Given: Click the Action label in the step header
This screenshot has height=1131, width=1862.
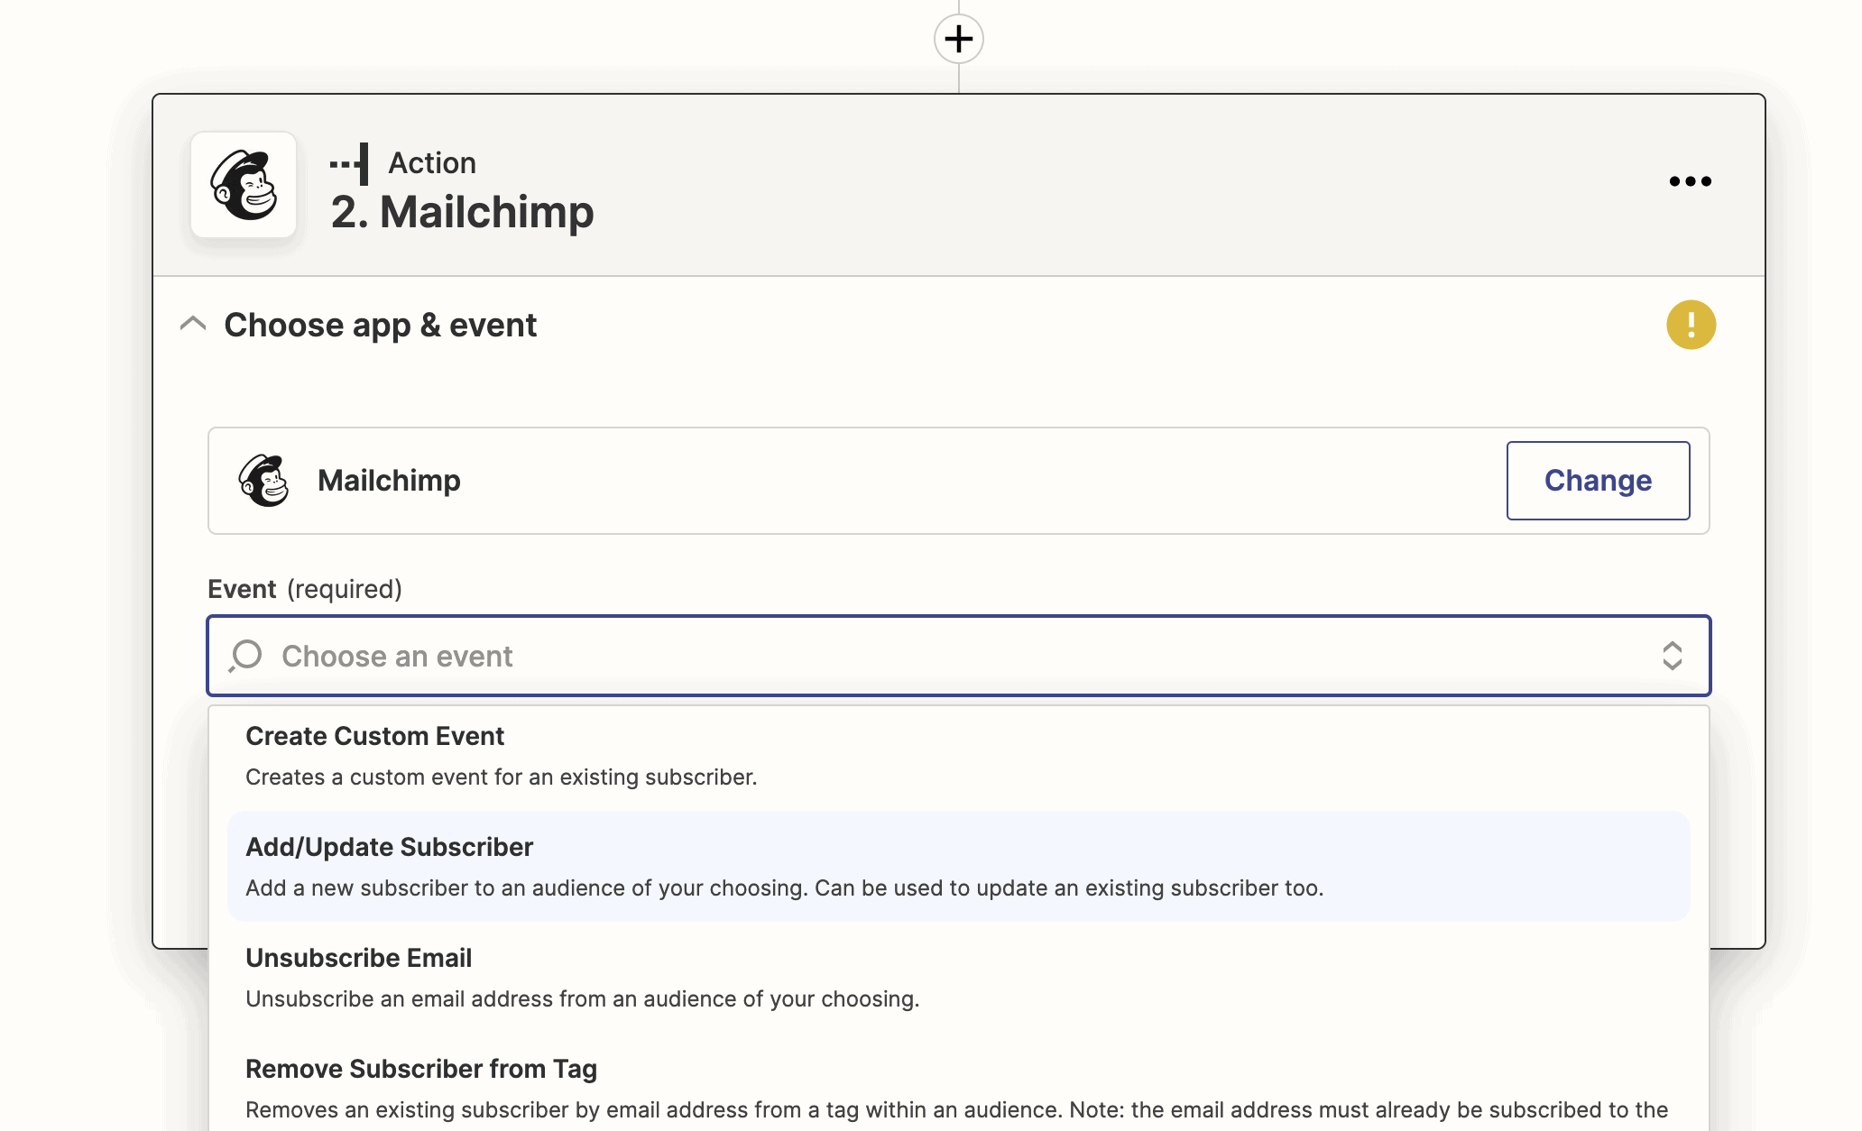Looking at the screenshot, I should coord(432,163).
